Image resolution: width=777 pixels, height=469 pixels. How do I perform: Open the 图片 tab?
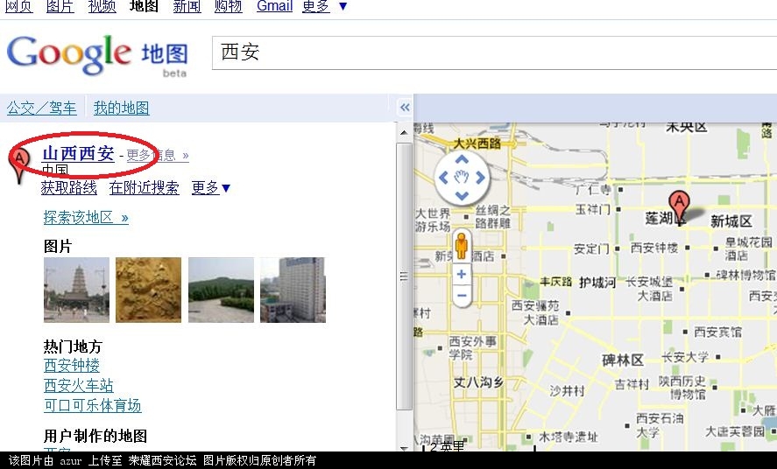[60, 6]
